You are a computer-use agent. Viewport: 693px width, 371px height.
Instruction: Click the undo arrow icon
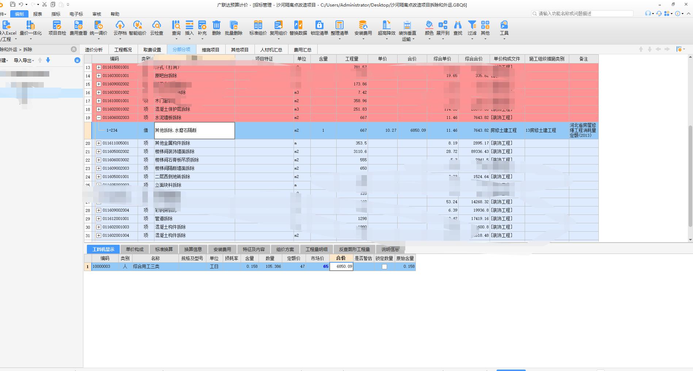21,4
